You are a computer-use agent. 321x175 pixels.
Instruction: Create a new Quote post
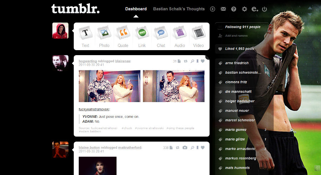point(123,37)
